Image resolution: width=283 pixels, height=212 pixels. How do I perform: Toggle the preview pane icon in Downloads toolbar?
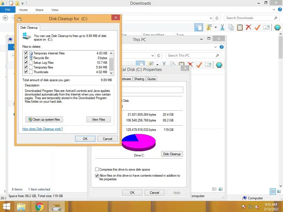[199, 27]
